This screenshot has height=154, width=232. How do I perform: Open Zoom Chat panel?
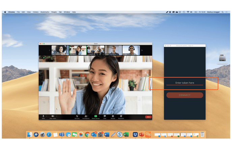coord(105,117)
